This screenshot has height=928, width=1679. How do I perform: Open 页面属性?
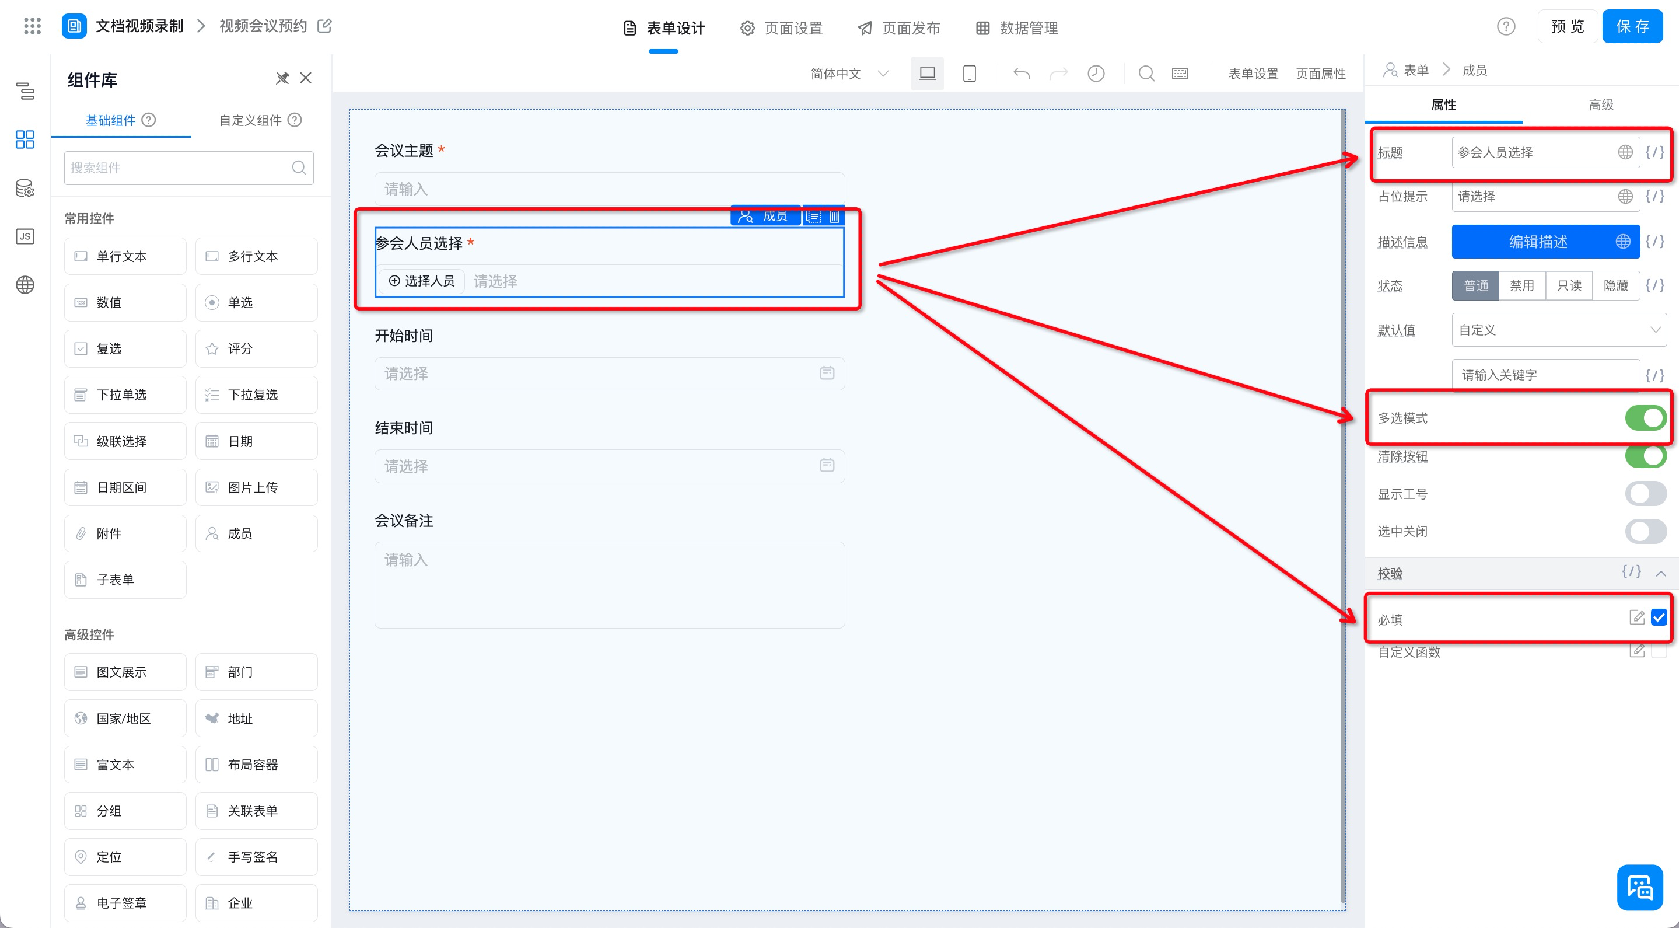pos(1321,74)
